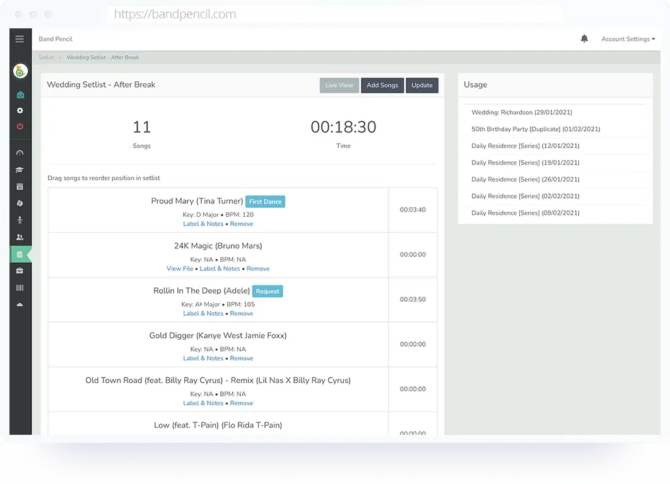670x484 pixels.
Task: Expand the Account Settings dropdown
Action: click(628, 39)
